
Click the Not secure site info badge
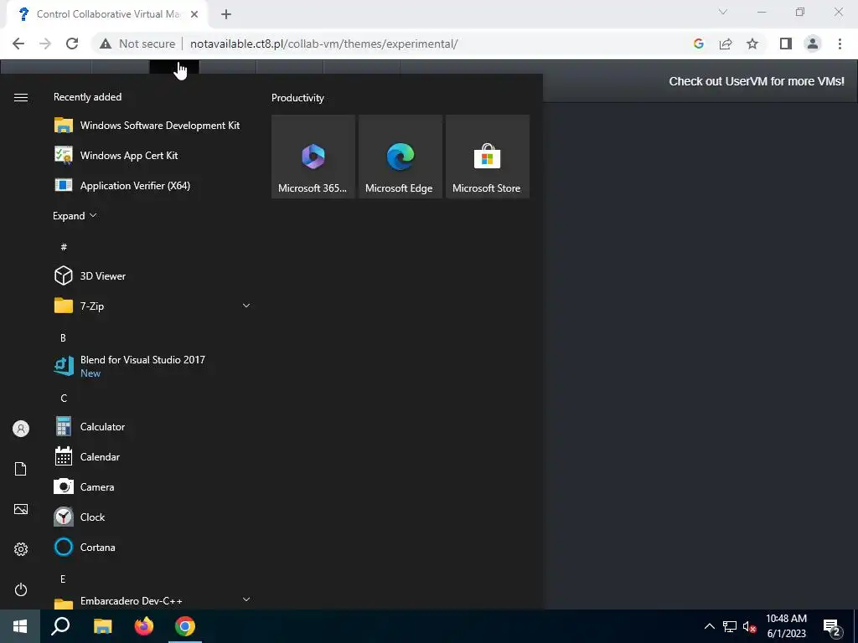click(137, 44)
